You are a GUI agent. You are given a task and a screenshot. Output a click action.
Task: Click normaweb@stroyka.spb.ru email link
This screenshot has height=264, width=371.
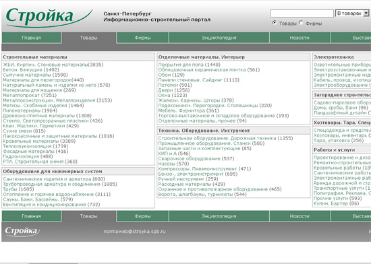coord(134,232)
